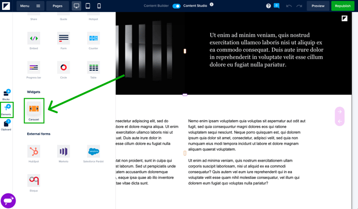Add an Embed element

click(34, 38)
